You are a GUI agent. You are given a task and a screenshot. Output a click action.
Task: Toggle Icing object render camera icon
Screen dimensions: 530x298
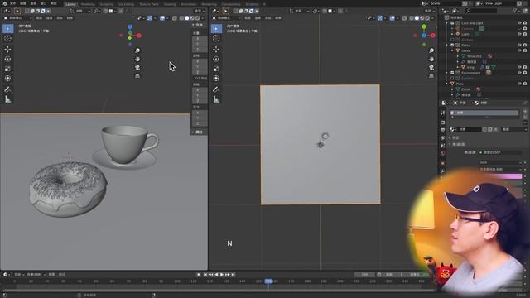coord(525,67)
